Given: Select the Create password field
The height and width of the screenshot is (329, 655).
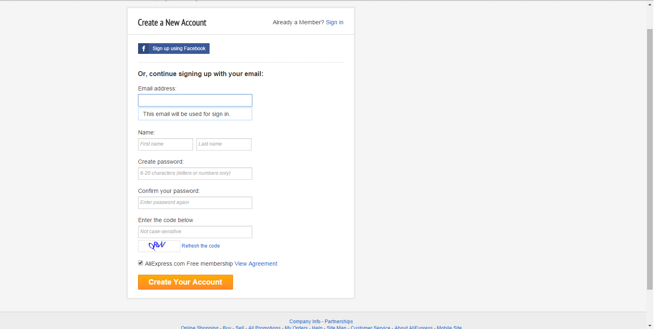Looking at the screenshot, I should [x=195, y=174].
